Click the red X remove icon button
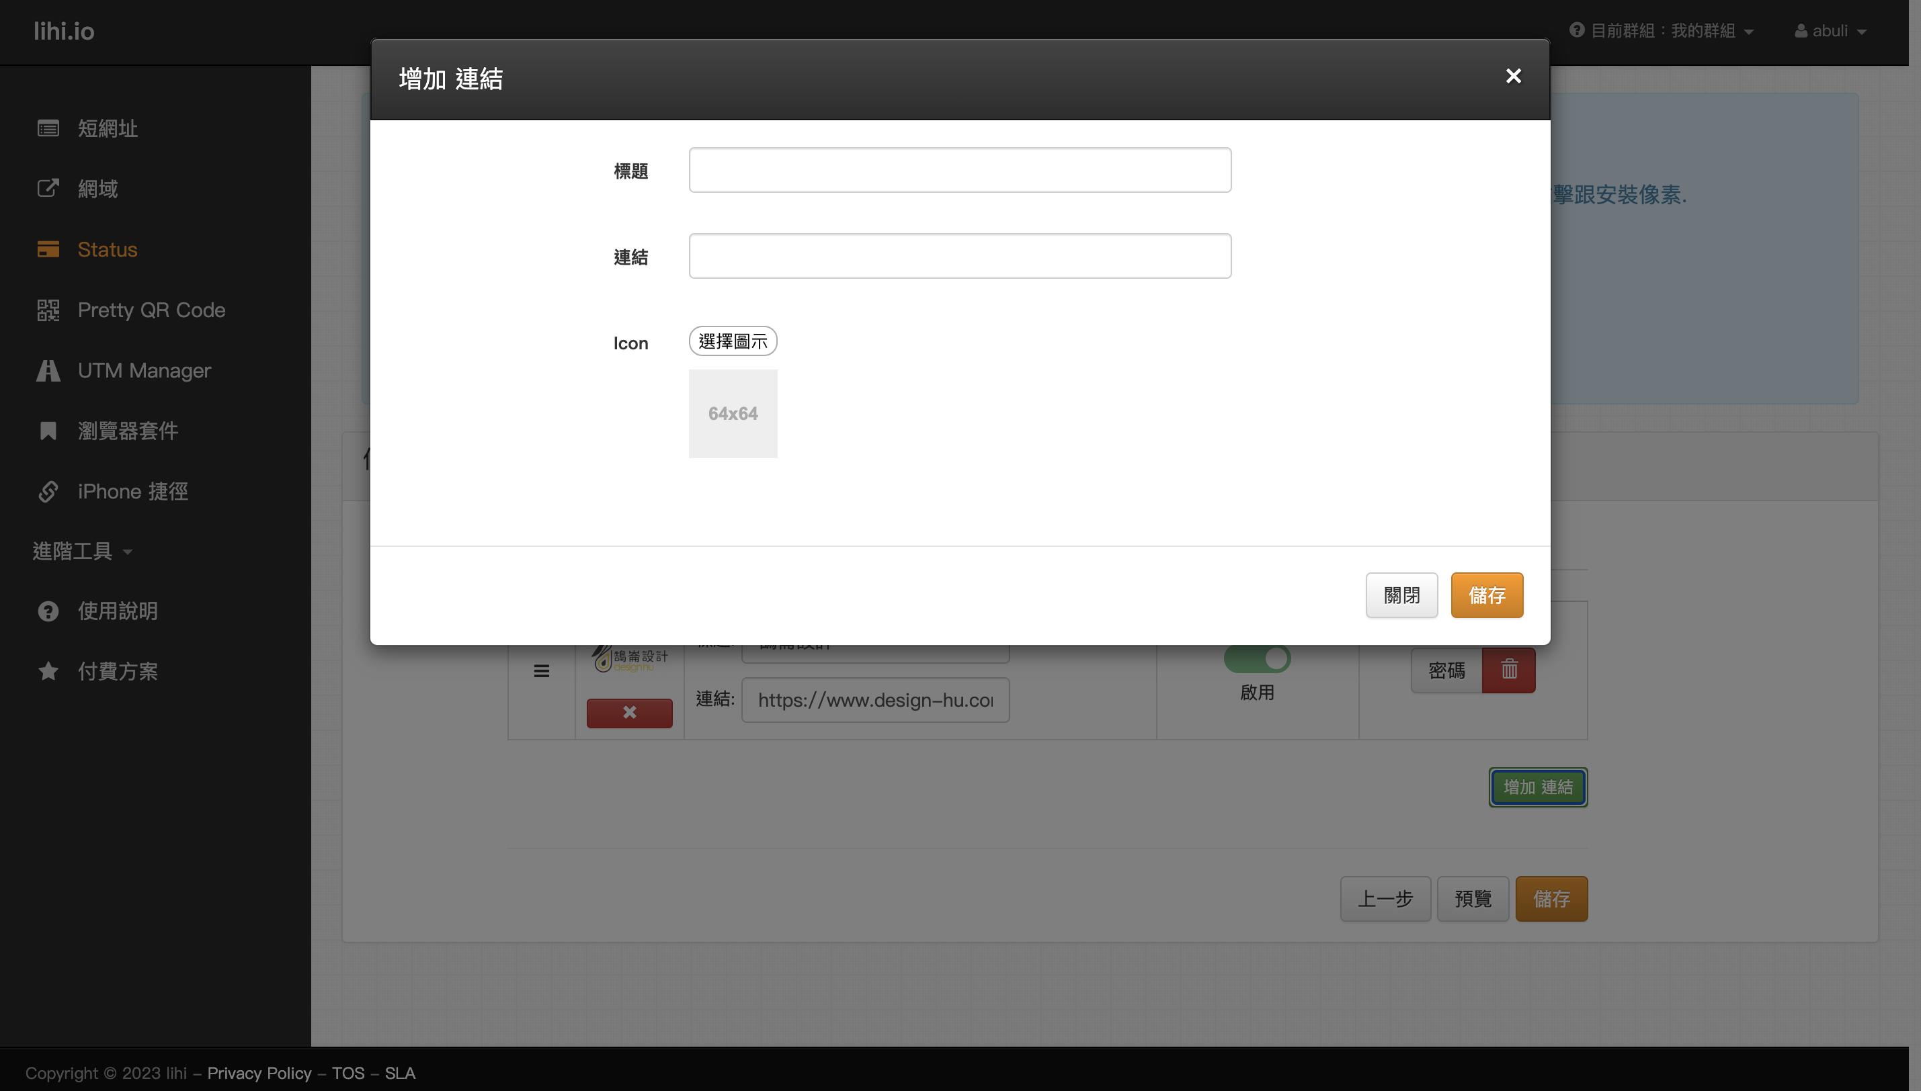Screen dimensions: 1921x1091 pos(630,713)
